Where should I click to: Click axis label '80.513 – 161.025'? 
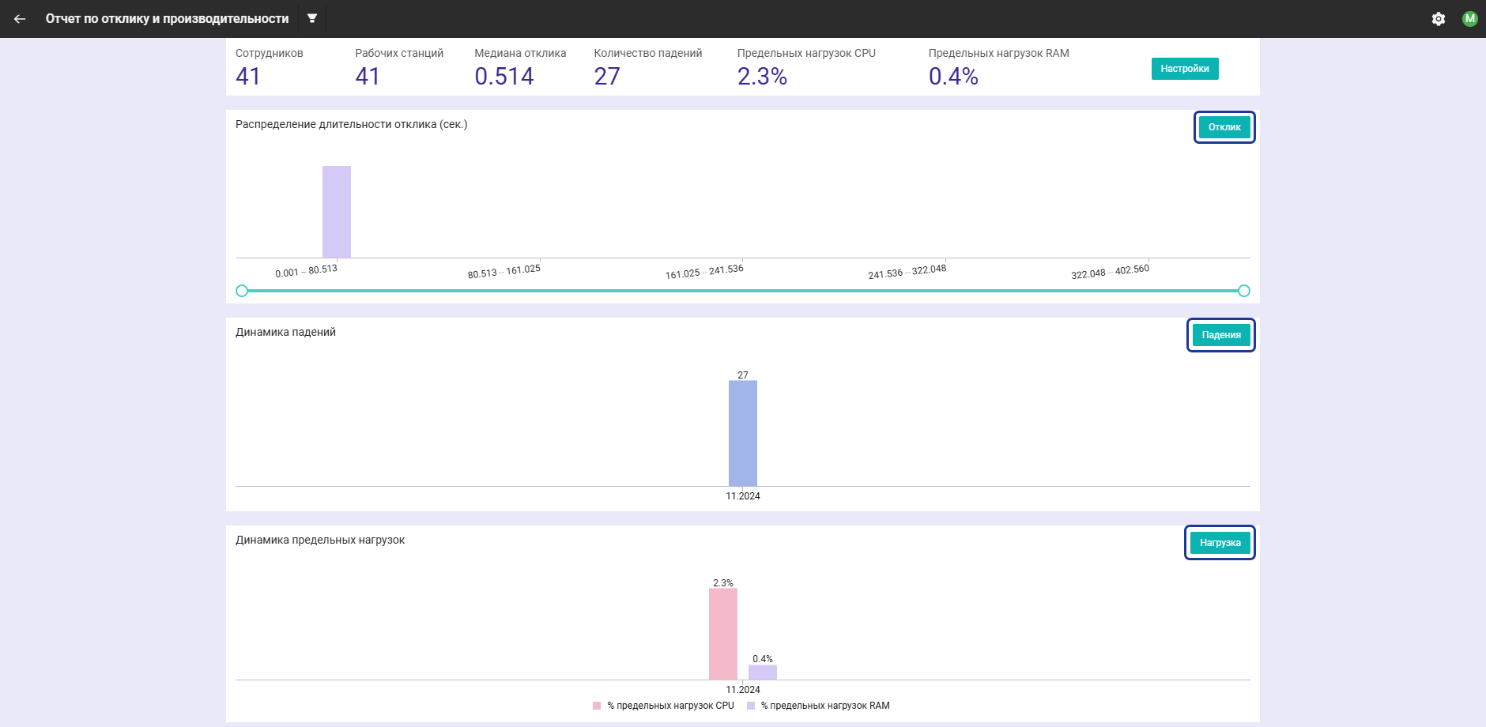coord(504,271)
